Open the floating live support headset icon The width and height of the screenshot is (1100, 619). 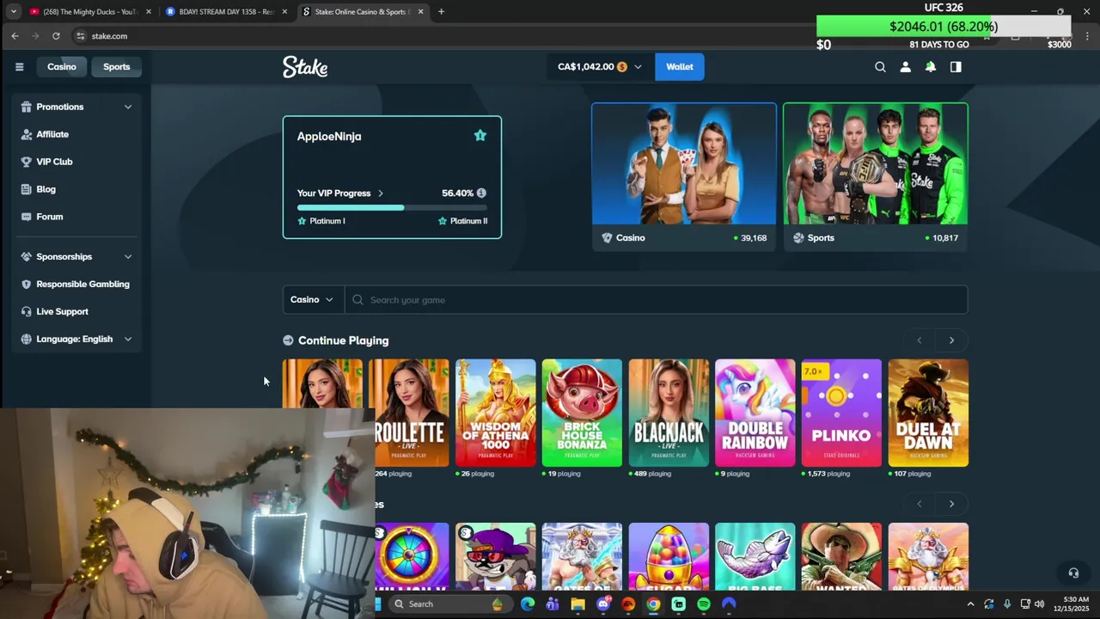click(1073, 573)
